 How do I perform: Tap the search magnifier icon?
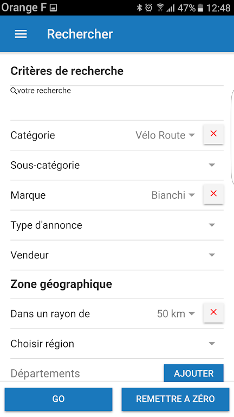14,91
